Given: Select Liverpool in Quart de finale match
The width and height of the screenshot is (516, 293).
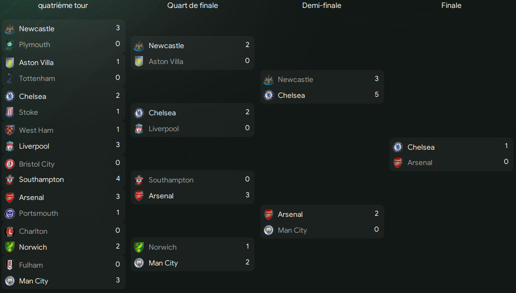Looking at the screenshot, I should (164, 129).
